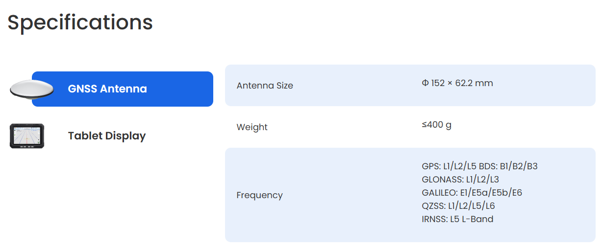Click the white GNSS antenna dome icon

pos(30,89)
